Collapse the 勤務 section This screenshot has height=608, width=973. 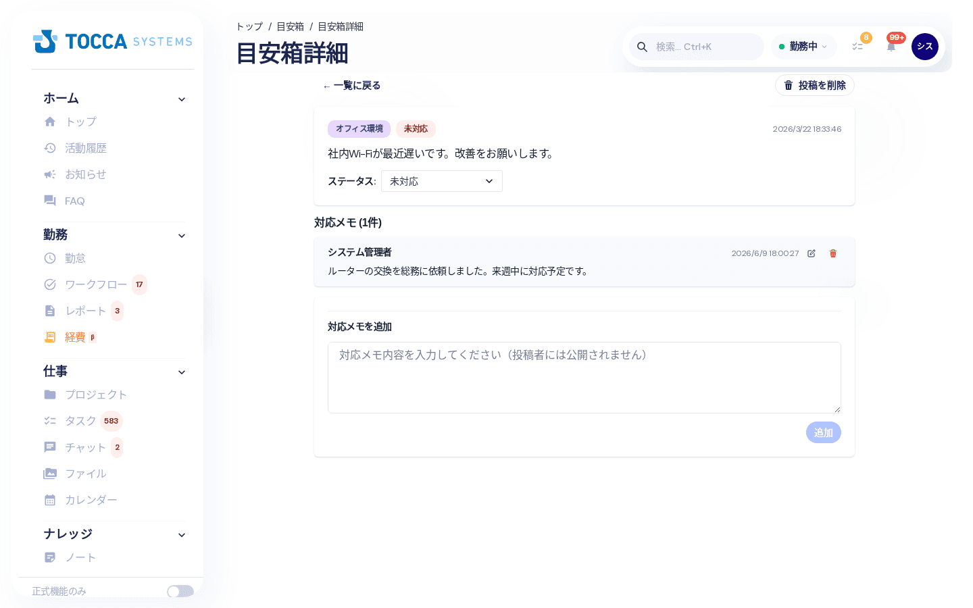(x=182, y=236)
